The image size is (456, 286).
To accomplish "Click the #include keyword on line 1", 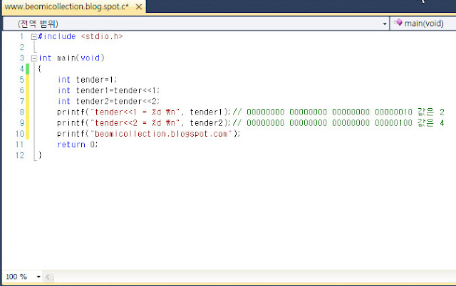I will [57, 36].
